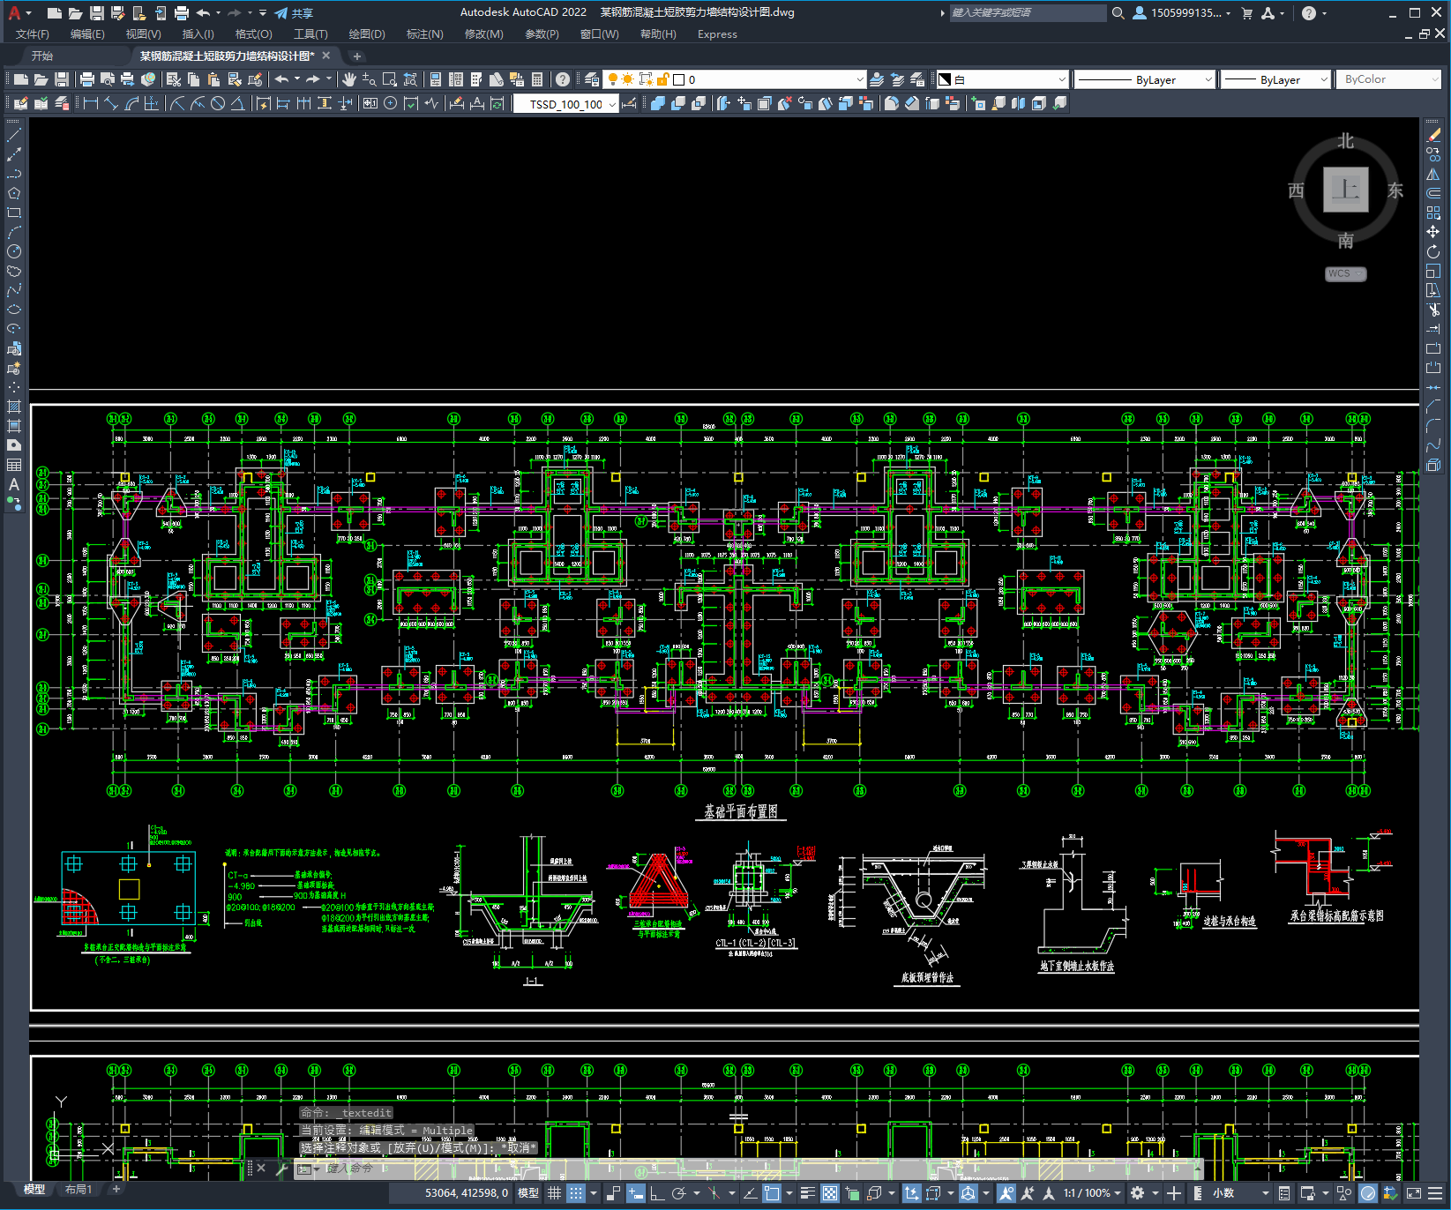The height and width of the screenshot is (1210, 1451).
Task: Click the keyword search field in title bar
Action: (1028, 13)
